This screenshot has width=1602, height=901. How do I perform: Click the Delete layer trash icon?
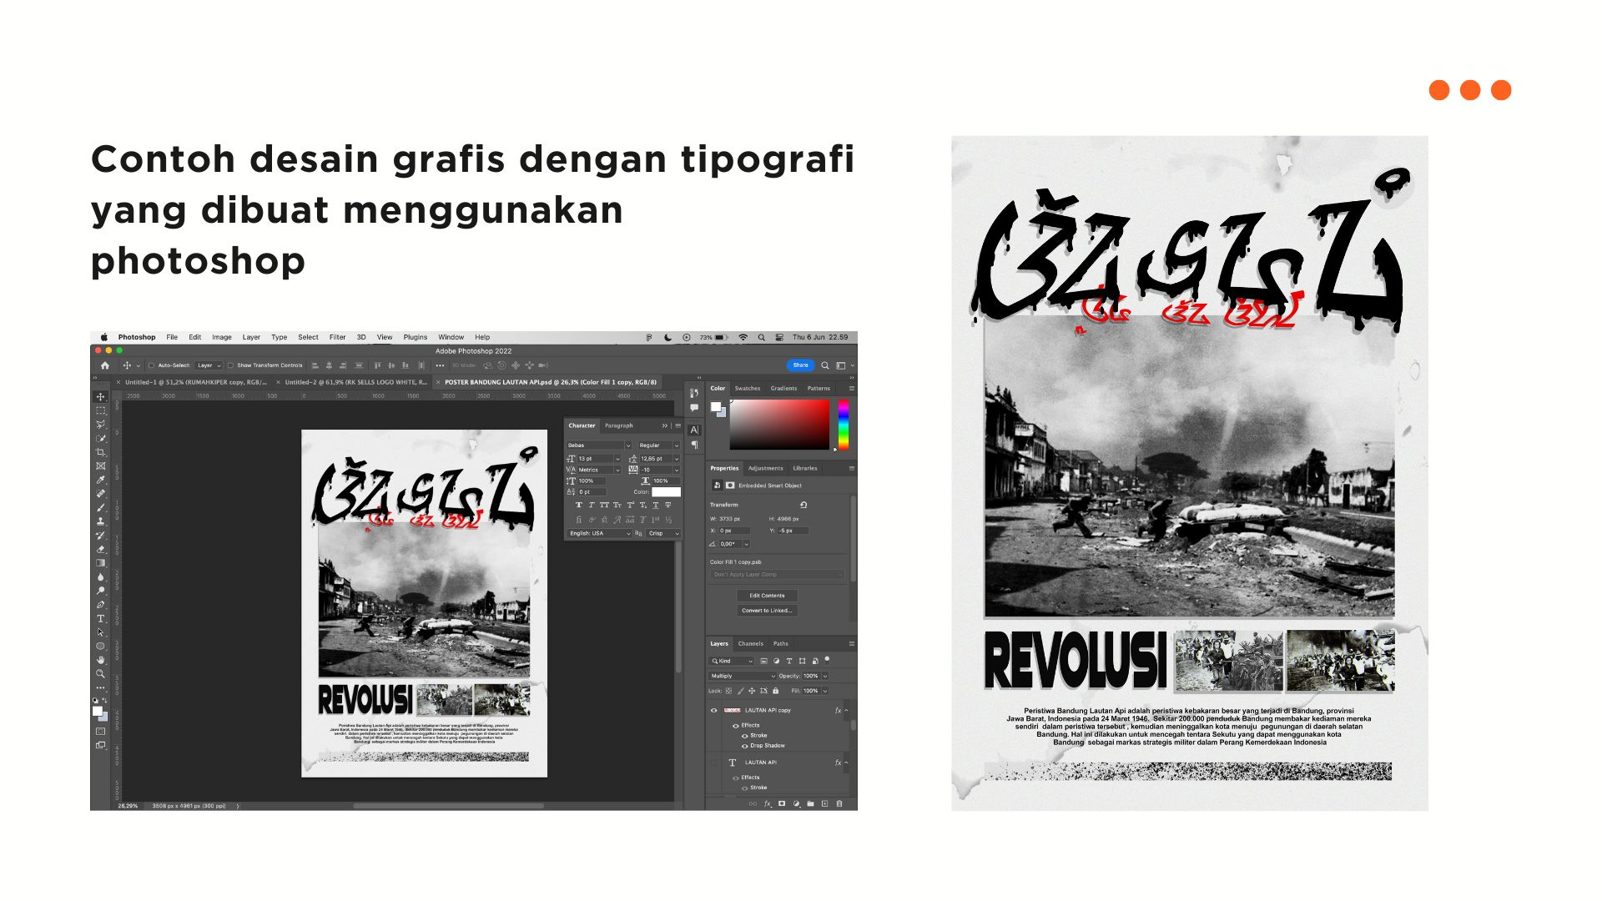click(x=838, y=804)
